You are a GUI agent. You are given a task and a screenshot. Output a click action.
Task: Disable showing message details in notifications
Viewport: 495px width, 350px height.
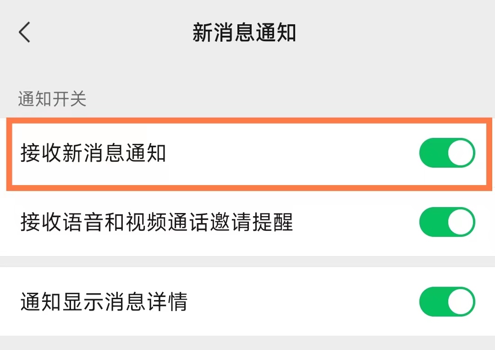tap(447, 301)
